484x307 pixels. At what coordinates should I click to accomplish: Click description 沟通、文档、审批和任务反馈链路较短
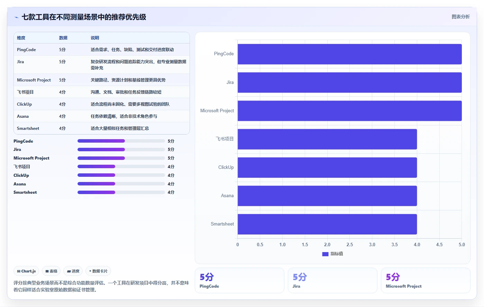pos(126,92)
